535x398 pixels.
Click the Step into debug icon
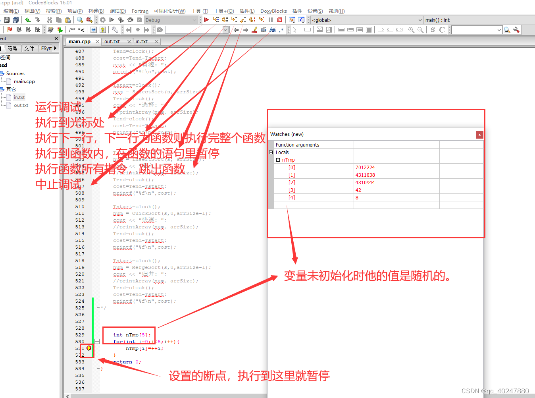point(234,20)
